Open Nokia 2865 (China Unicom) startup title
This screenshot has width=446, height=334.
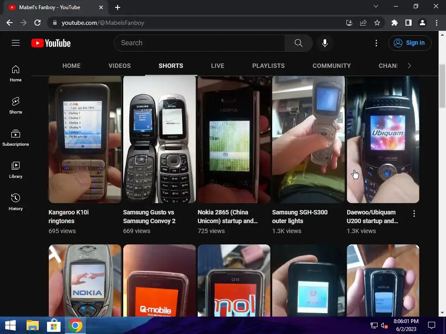(x=227, y=217)
